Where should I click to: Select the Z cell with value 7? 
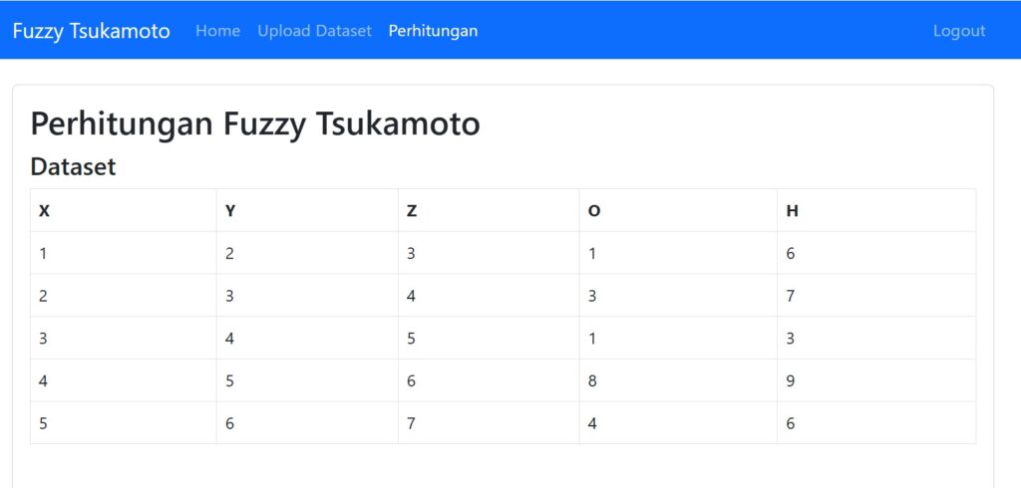[489, 423]
